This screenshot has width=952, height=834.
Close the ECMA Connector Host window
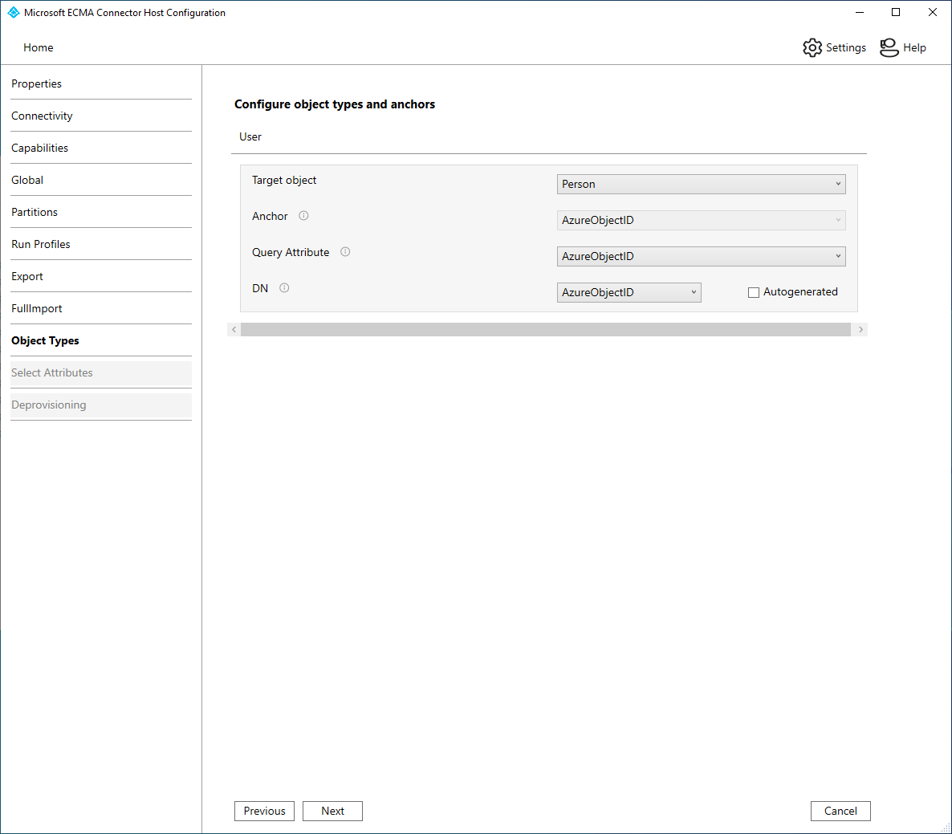point(933,12)
